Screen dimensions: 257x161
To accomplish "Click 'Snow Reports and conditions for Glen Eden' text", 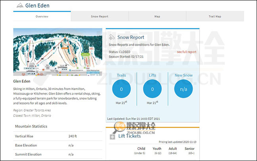I will (x=139, y=45).
